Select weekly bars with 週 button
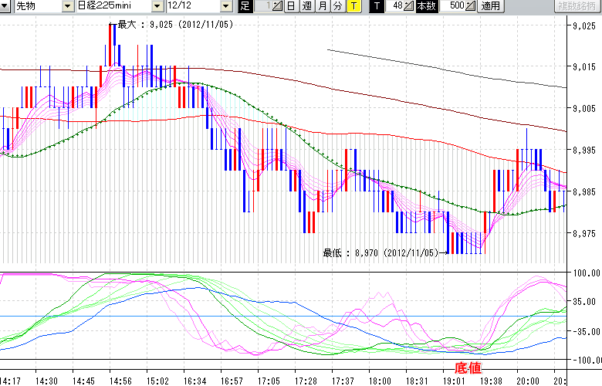This screenshot has width=602, height=386. 306,6
